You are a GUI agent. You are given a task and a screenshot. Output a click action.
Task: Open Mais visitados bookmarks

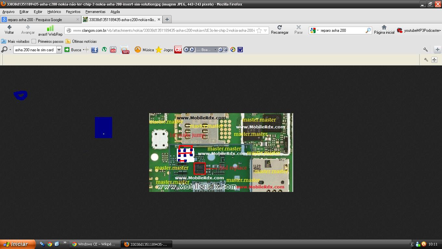[15, 41]
